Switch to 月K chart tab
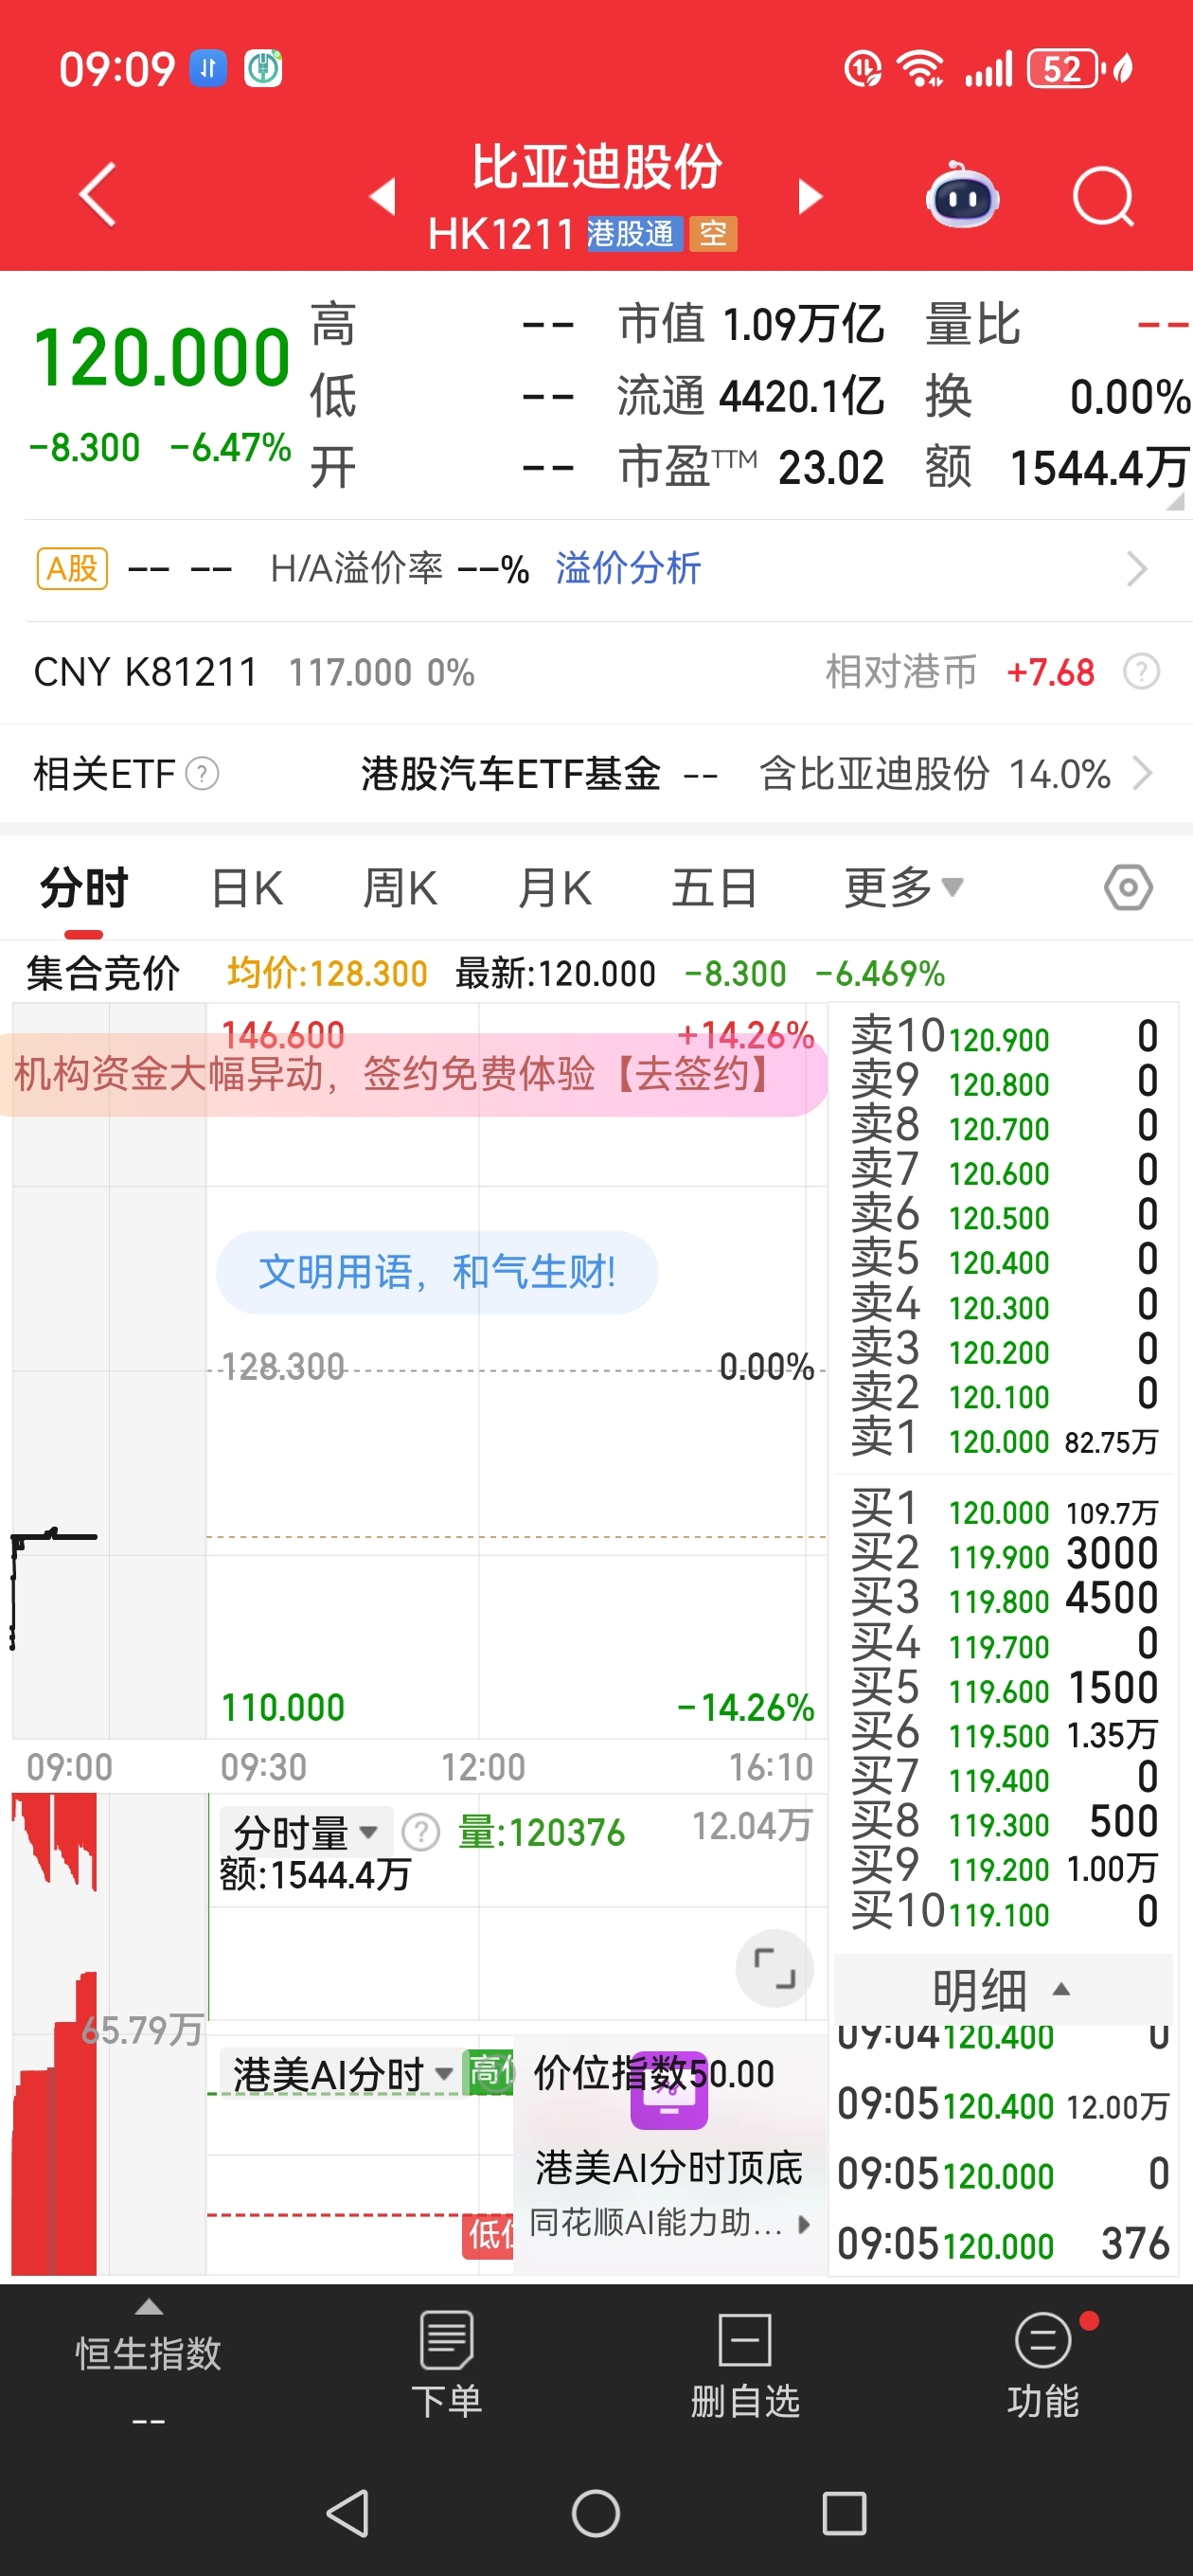Screen dimensions: 1193x2576 (x=555, y=888)
